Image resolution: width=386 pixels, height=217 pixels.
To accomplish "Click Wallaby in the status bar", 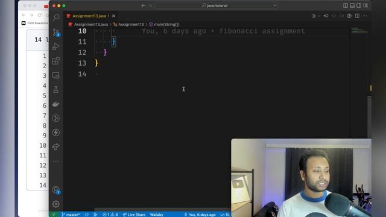I will pyautogui.click(x=157, y=215).
